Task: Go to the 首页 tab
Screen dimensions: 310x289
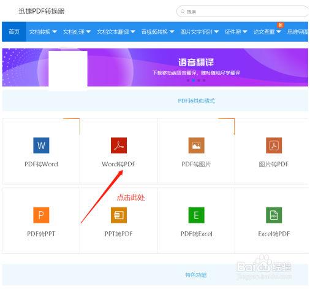Action: click(x=14, y=32)
